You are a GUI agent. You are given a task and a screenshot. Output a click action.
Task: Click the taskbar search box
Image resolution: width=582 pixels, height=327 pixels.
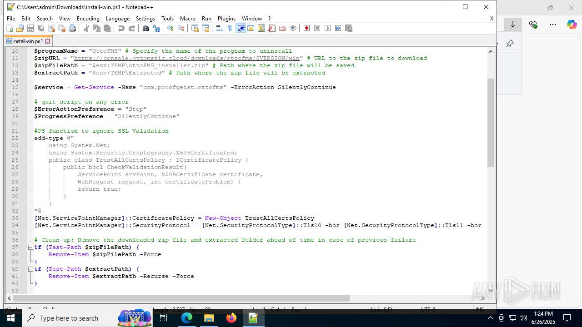click(x=87, y=318)
